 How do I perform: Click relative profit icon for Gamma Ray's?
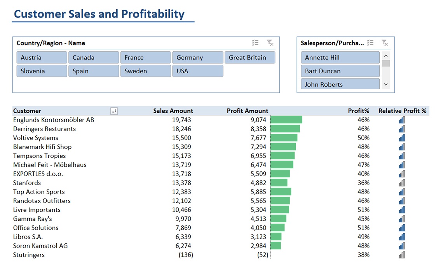pos(402,219)
